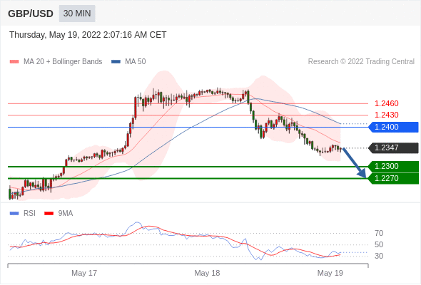Click the Research © 2022 Trading Central text
The width and height of the screenshot is (421, 285).
[x=361, y=62]
